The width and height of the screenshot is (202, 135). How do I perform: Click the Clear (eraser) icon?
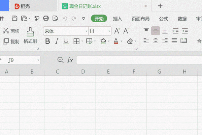coord(130,41)
